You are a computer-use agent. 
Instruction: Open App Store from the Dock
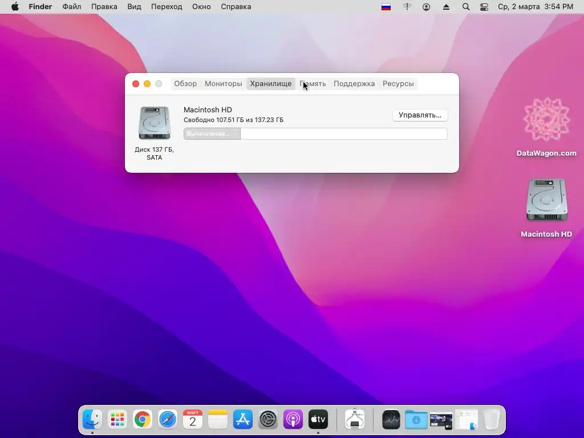coord(243,419)
